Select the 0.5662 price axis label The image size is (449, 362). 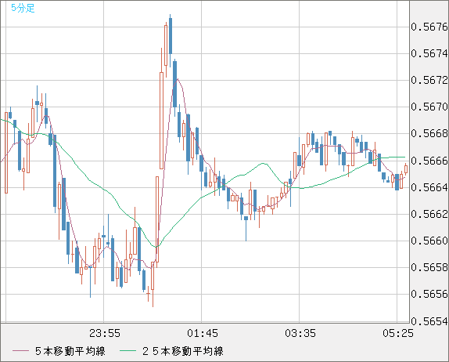pos(429,214)
